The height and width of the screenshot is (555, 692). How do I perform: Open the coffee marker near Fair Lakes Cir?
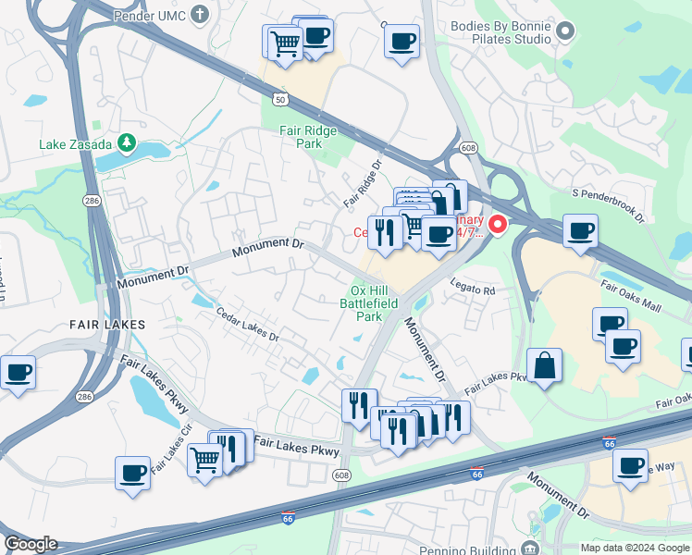(132, 473)
